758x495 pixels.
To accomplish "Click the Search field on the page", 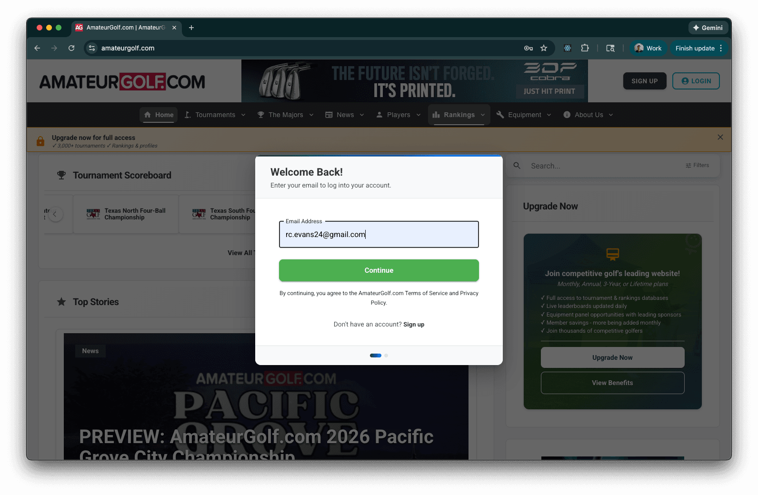I will coord(605,166).
